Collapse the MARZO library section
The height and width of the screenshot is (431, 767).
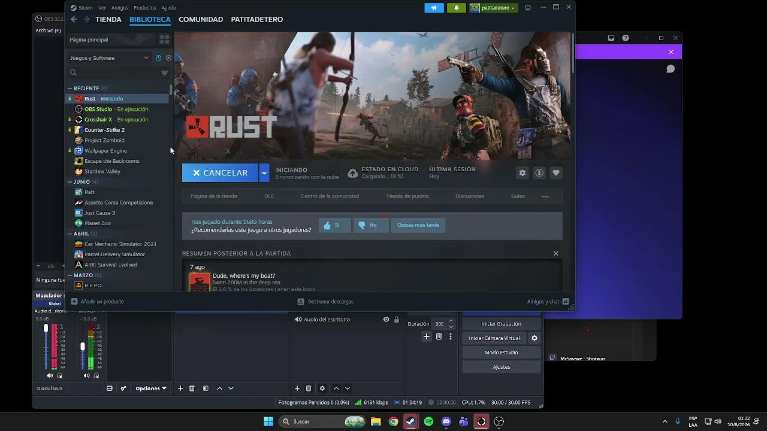coord(70,275)
